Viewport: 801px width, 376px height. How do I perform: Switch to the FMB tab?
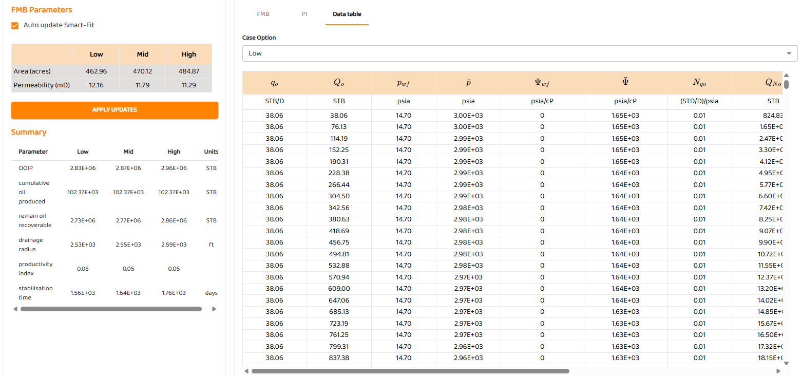point(263,14)
